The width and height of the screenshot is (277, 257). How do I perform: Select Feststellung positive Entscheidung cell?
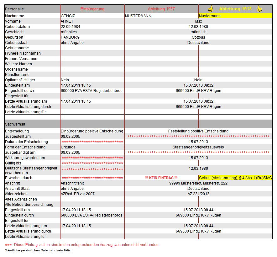pos(198,131)
